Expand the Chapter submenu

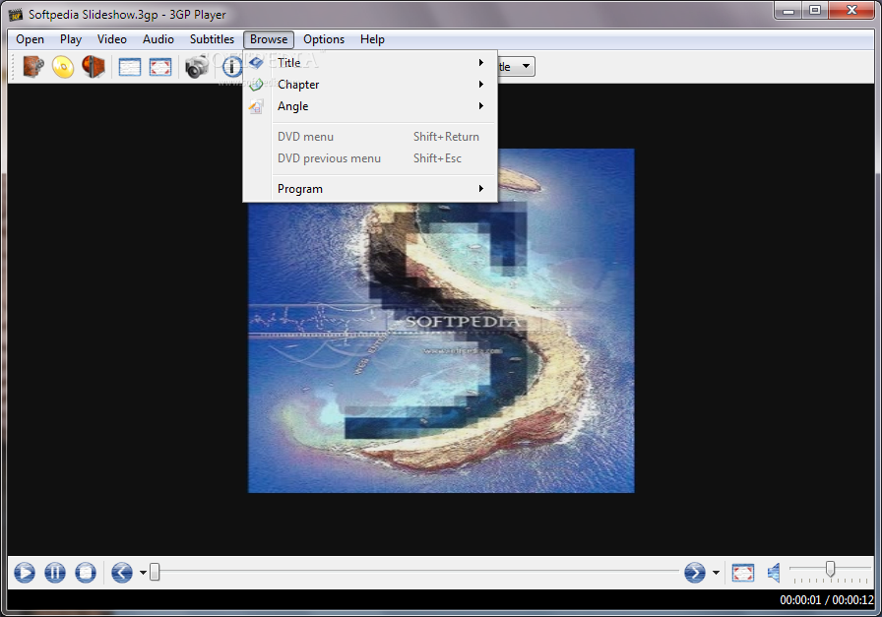click(371, 85)
